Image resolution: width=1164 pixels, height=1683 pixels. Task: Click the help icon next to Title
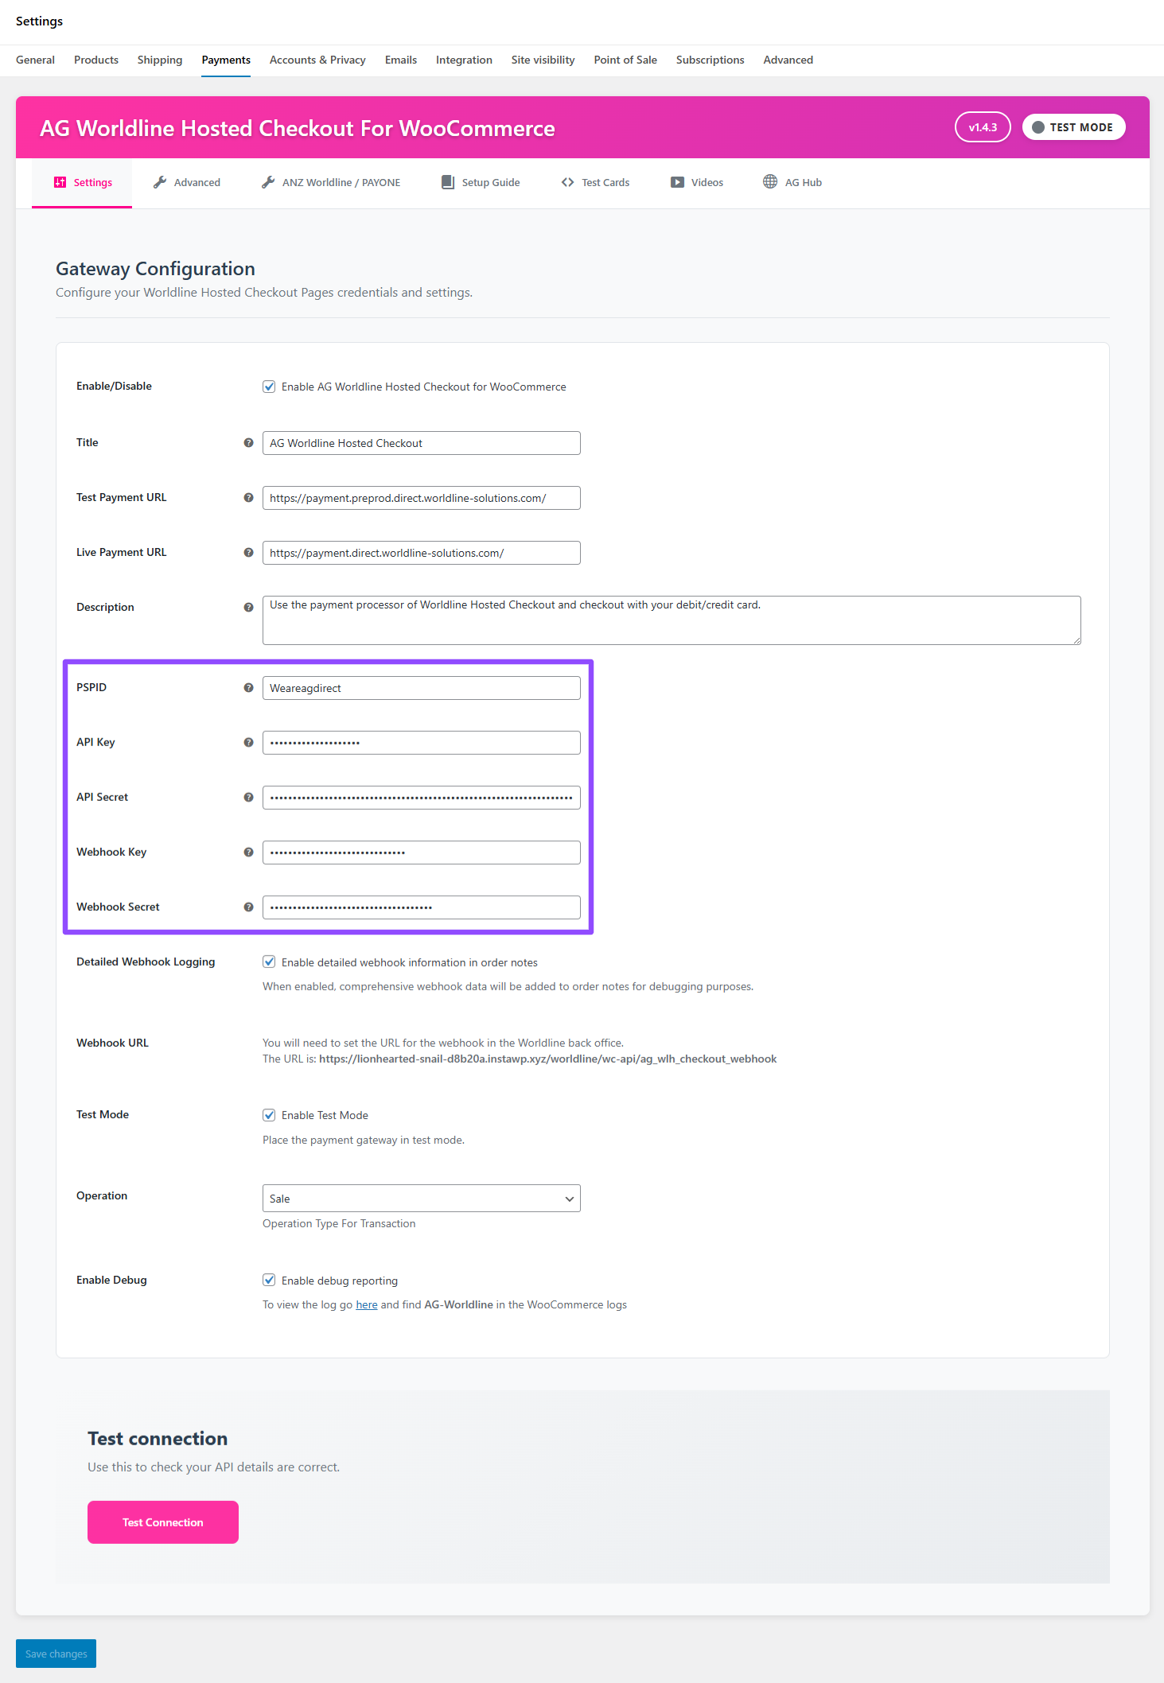pos(248,443)
